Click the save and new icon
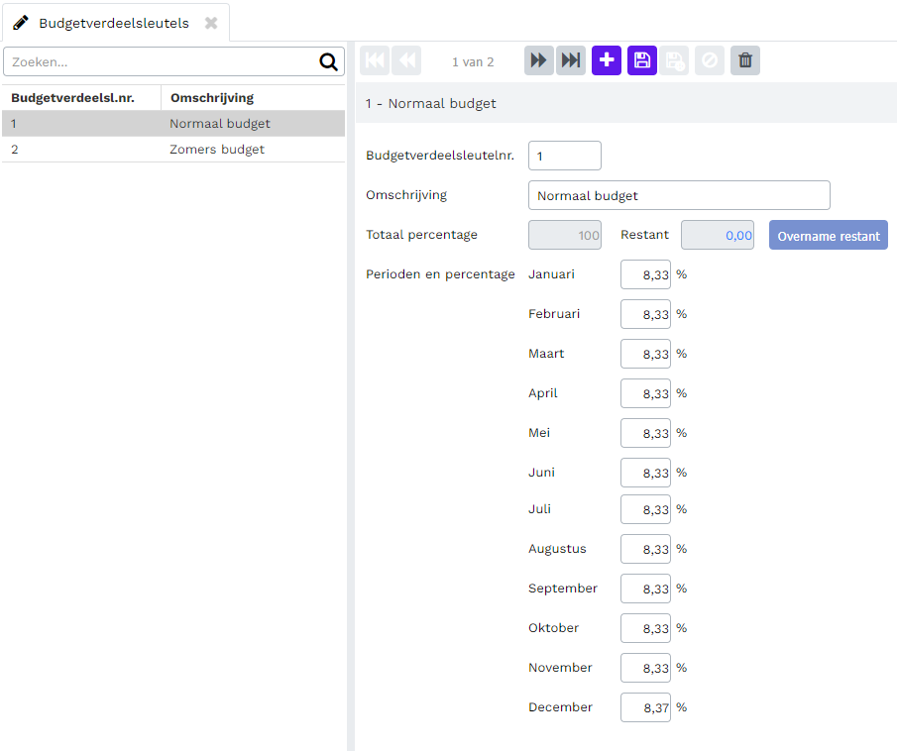This screenshot has height=751, width=897. [674, 60]
